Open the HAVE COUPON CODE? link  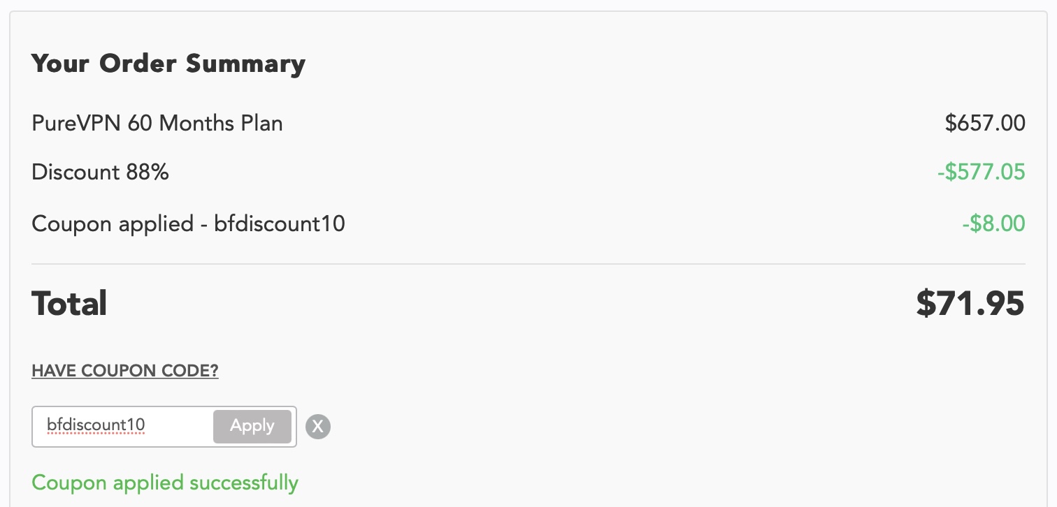pyautogui.click(x=125, y=371)
